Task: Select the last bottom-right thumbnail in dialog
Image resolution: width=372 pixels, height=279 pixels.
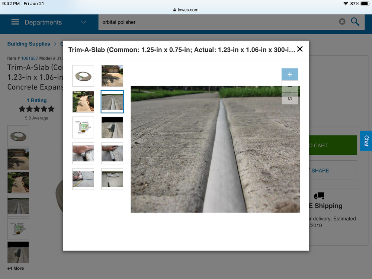Action: 112,179
